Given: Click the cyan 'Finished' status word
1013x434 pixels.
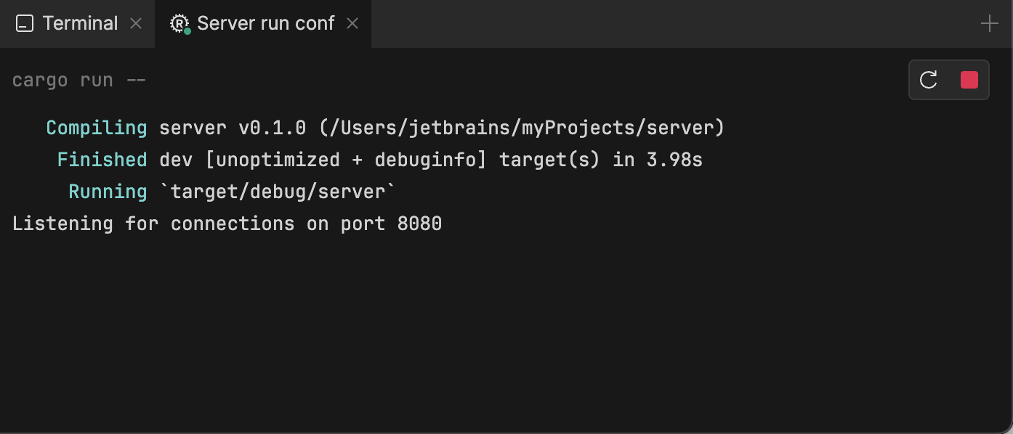Looking at the screenshot, I should 102,160.
